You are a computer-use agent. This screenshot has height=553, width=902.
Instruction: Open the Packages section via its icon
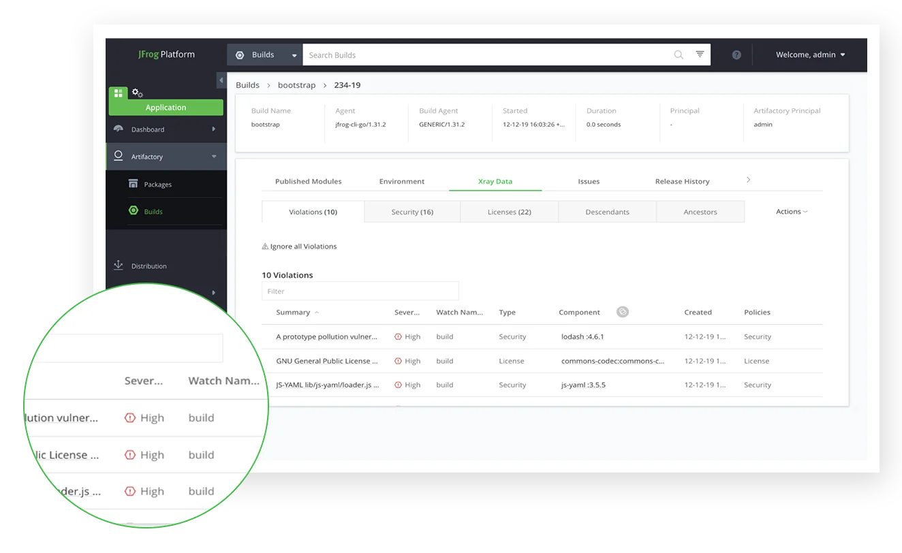pyautogui.click(x=134, y=184)
